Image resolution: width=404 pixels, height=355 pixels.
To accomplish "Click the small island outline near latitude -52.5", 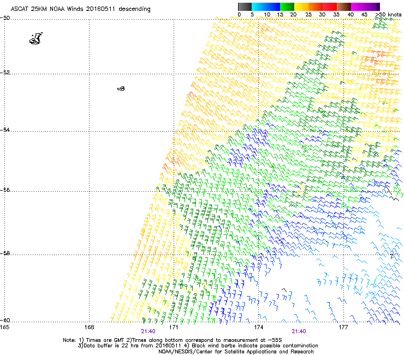I will coord(121,88).
